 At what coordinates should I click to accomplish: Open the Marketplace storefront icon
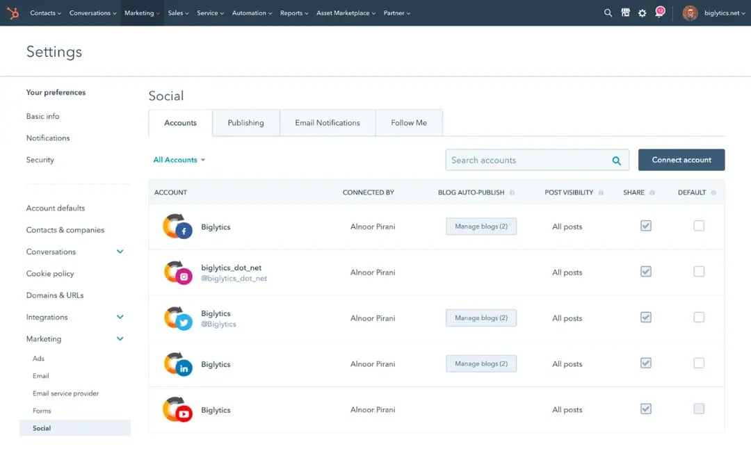(x=625, y=13)
